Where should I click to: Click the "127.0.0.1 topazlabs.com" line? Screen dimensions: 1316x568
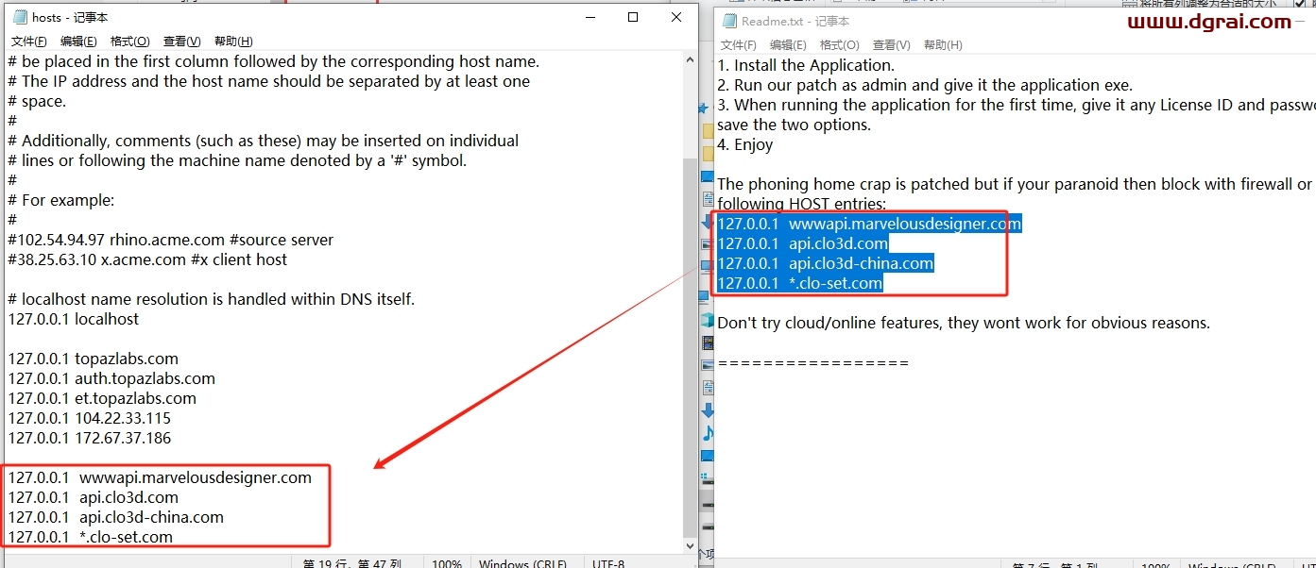click(x=93, y=359)
